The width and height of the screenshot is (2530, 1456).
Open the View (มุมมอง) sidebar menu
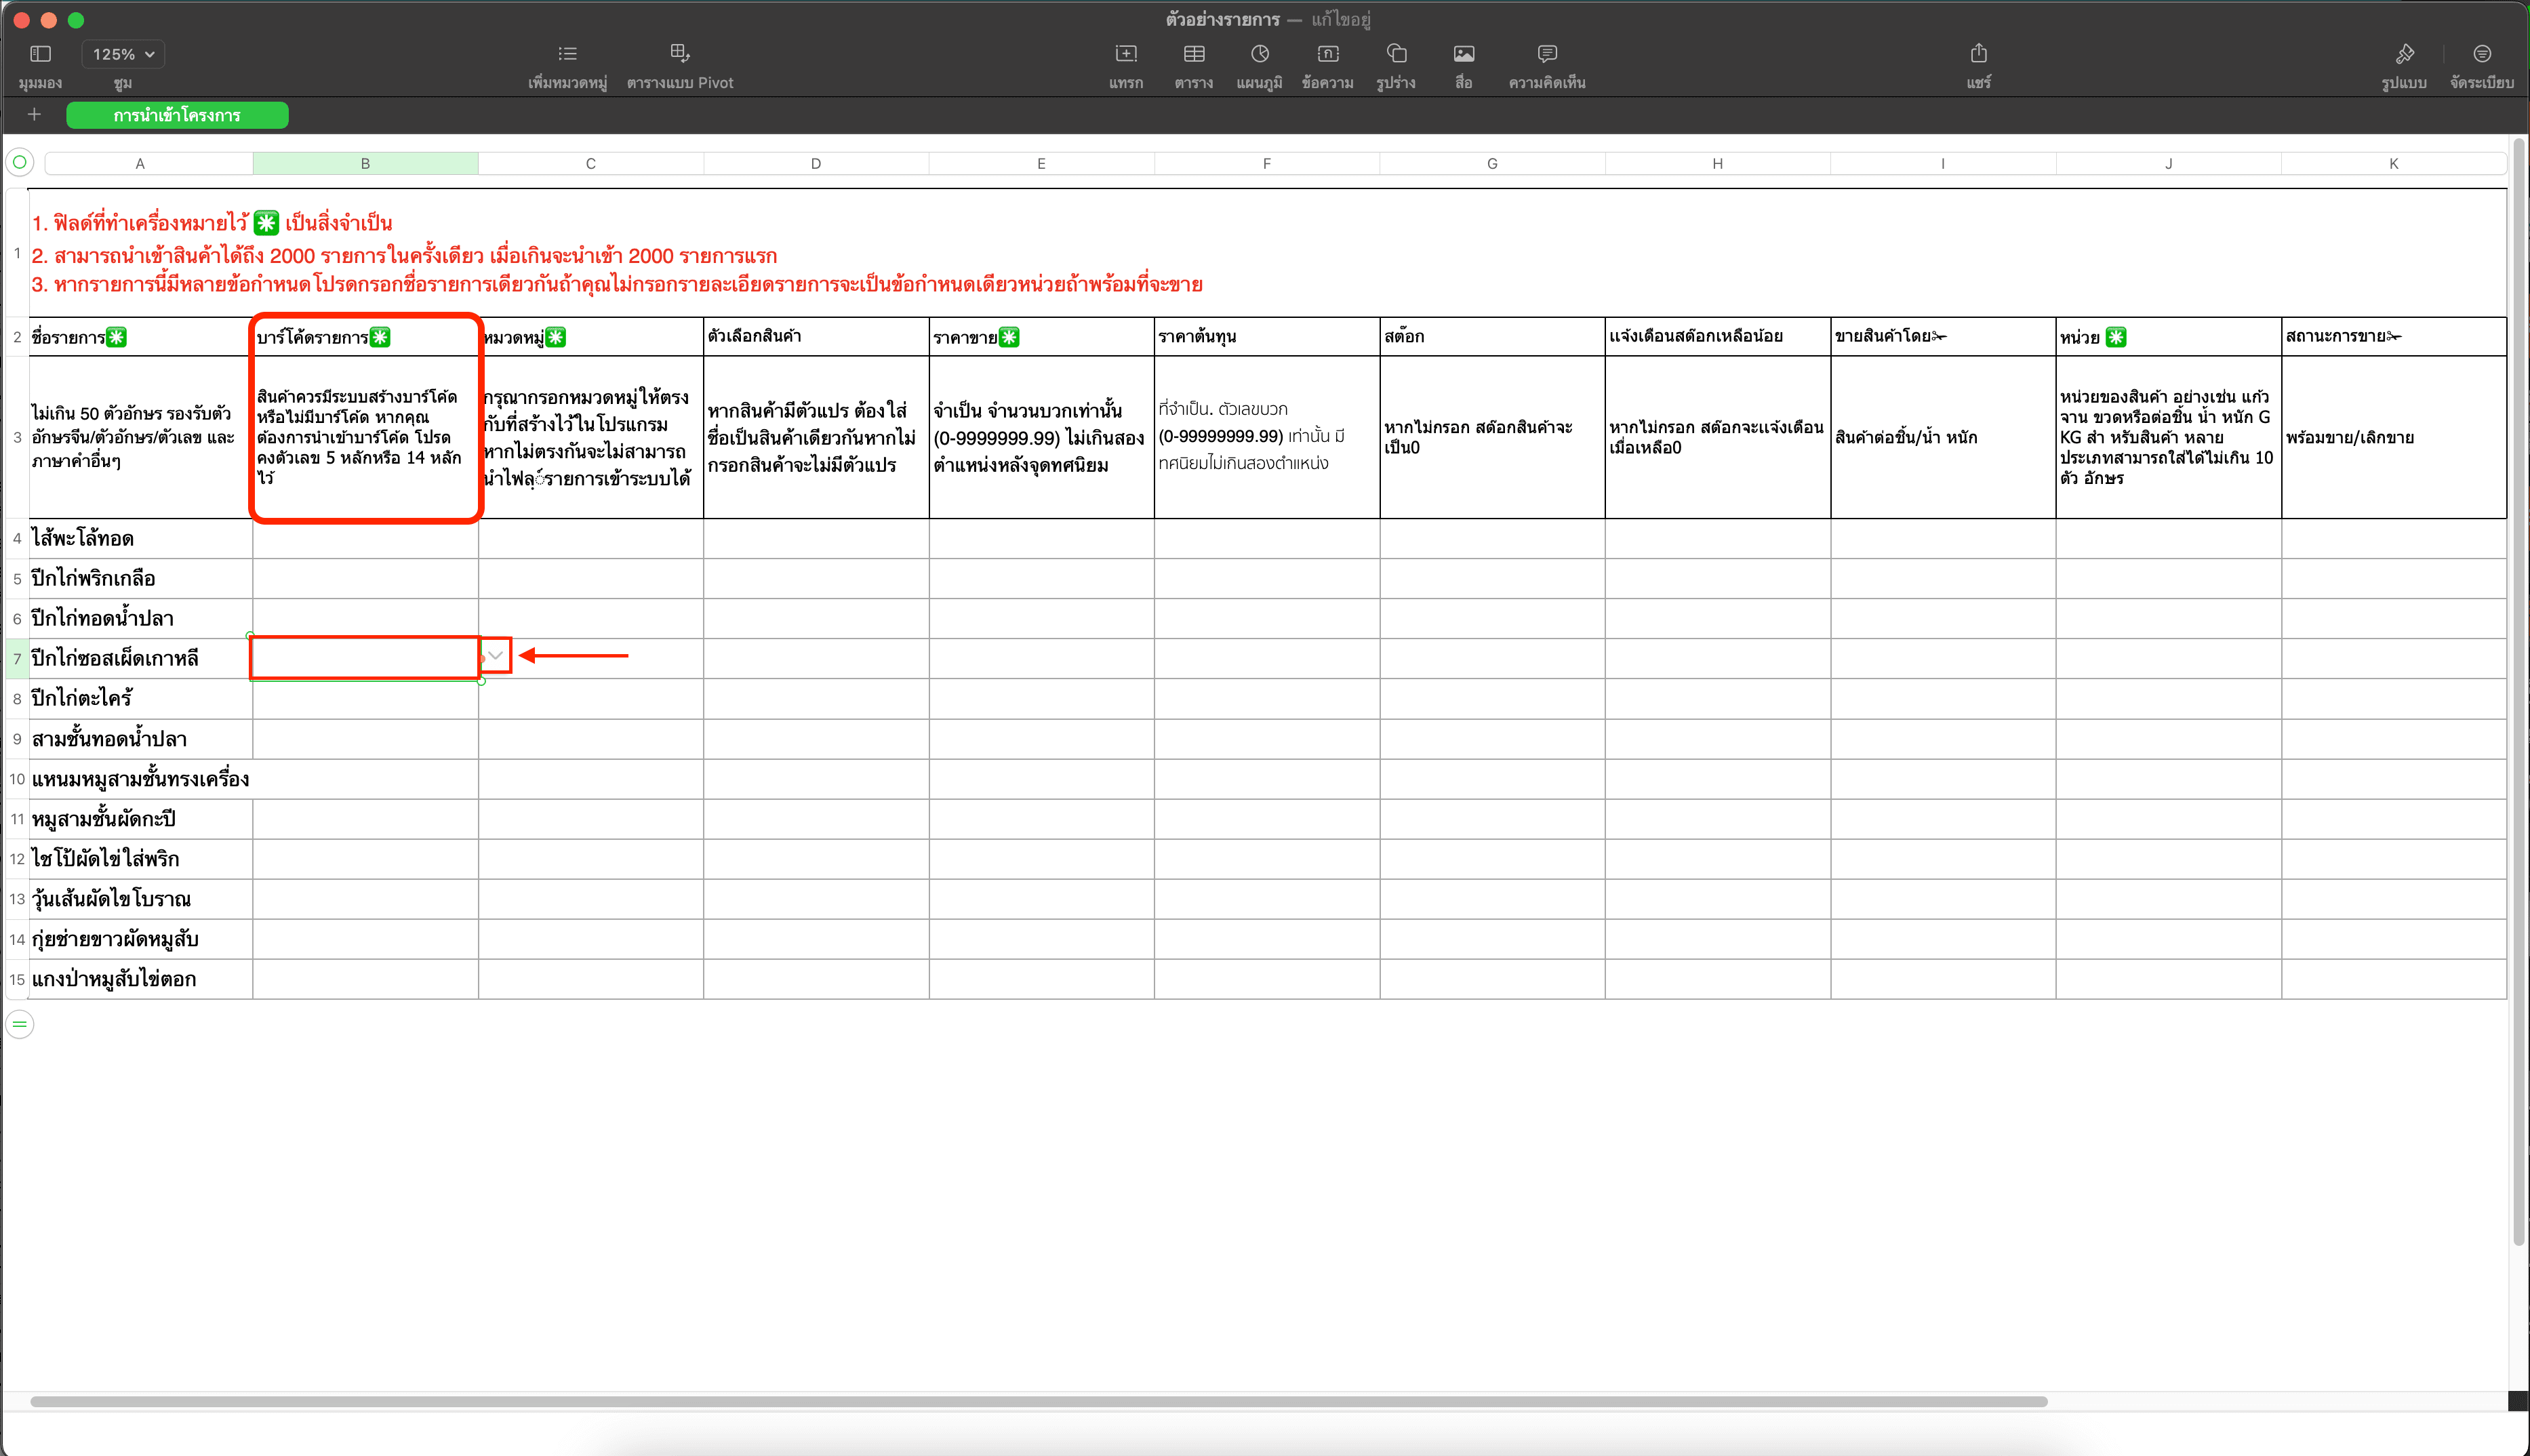click(x=40, y=54)
